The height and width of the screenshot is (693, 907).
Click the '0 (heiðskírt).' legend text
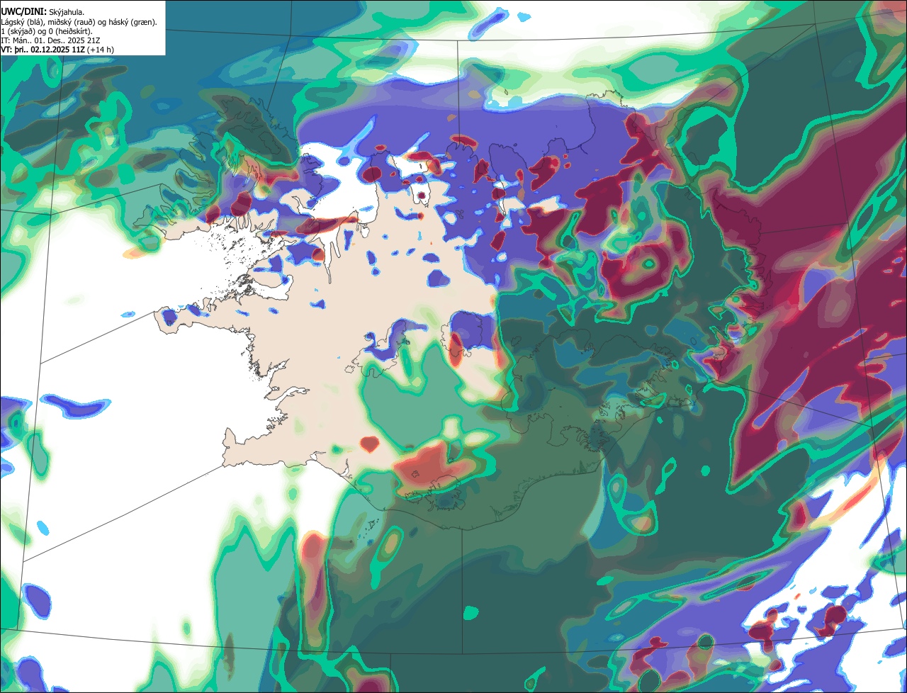pos(71,32)
